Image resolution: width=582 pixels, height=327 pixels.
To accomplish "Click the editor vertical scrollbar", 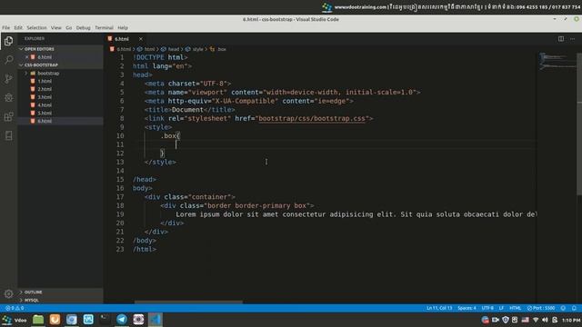I will (579, 124).
